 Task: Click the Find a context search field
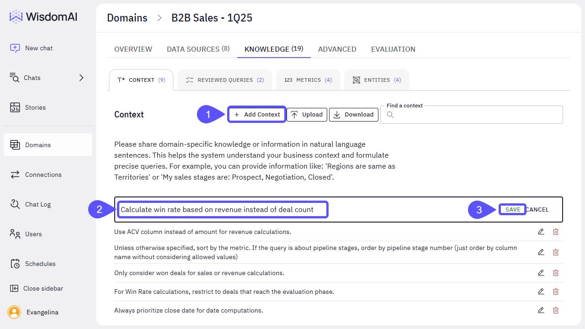[x=472, y=114]
